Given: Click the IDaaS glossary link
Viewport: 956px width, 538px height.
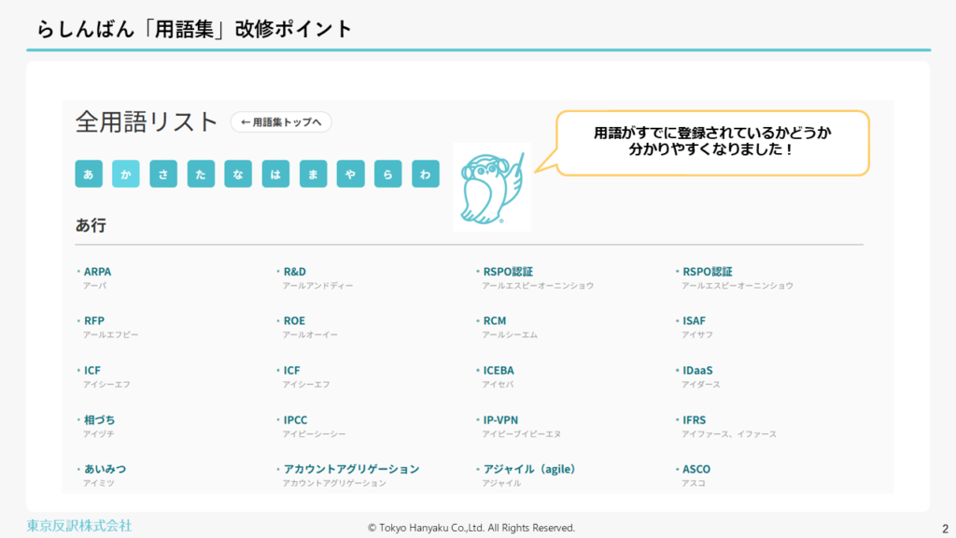Looking at the screenshot, I should (x=697, y=371).
